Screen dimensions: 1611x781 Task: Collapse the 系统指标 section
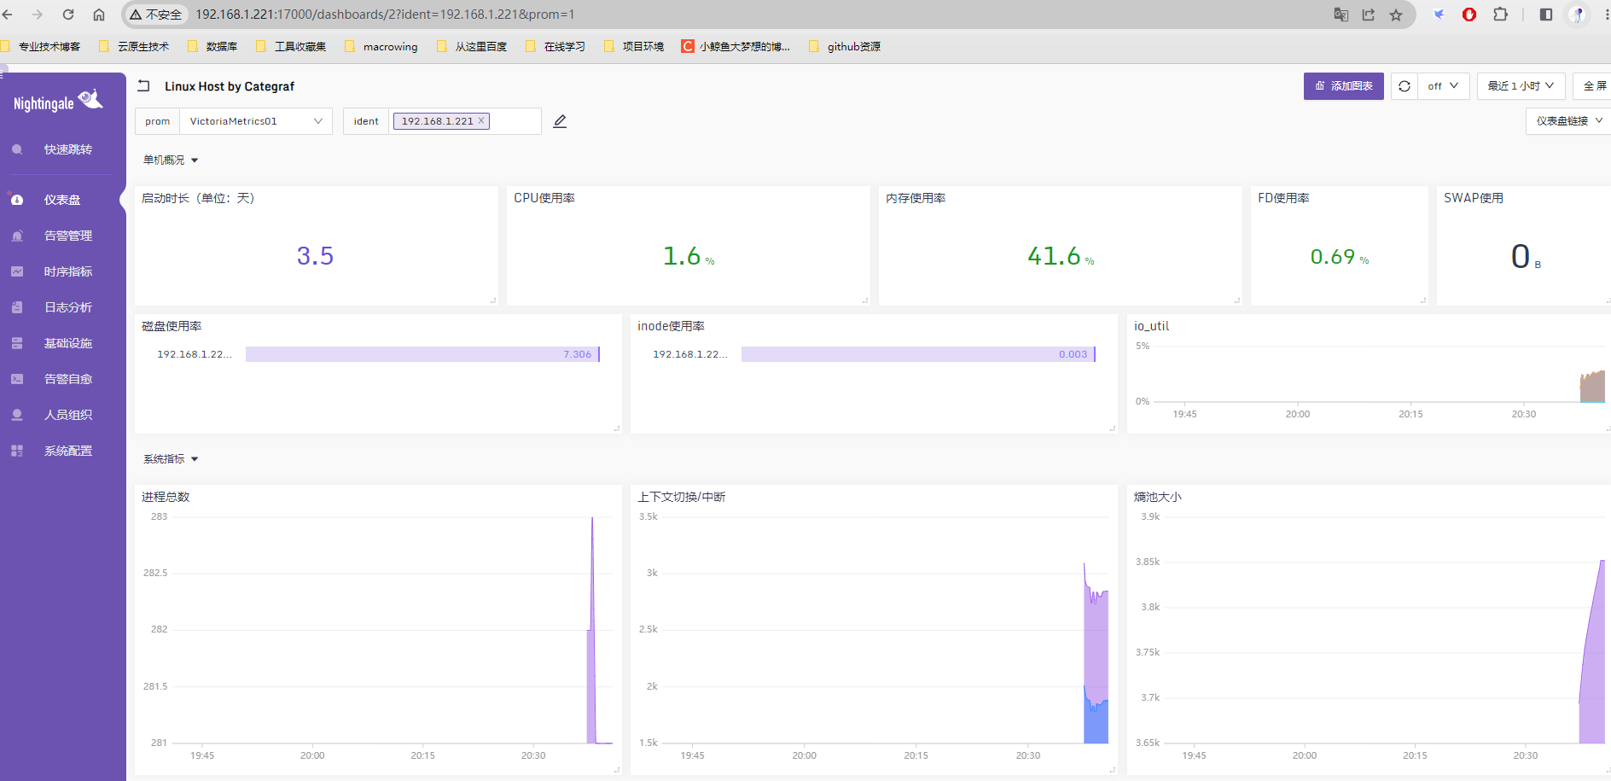[x=171, y=459]
